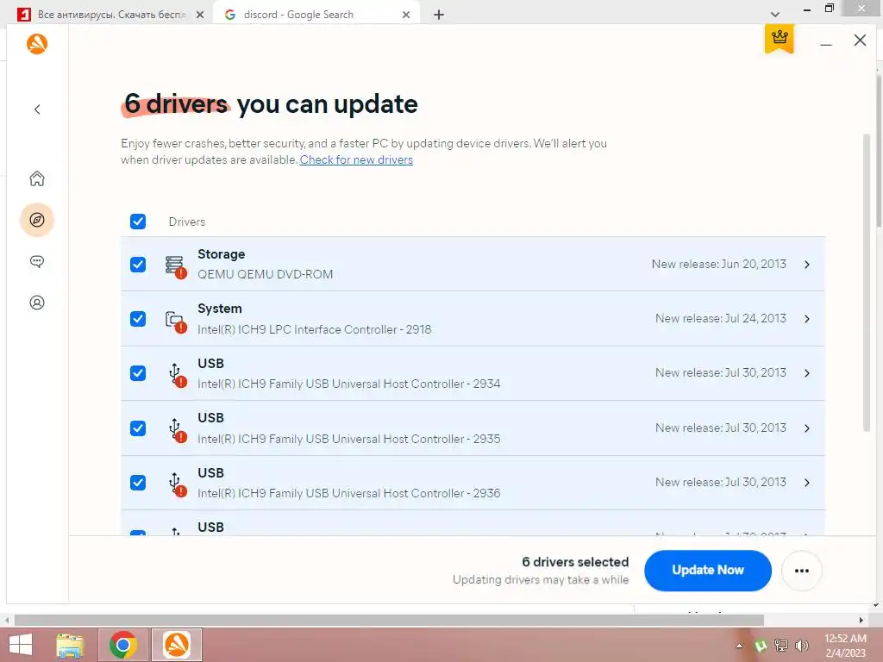Toggle the select-all Drivers checkbox
The width and height of the screenshot is (883, 662).
tap(138, 222)
